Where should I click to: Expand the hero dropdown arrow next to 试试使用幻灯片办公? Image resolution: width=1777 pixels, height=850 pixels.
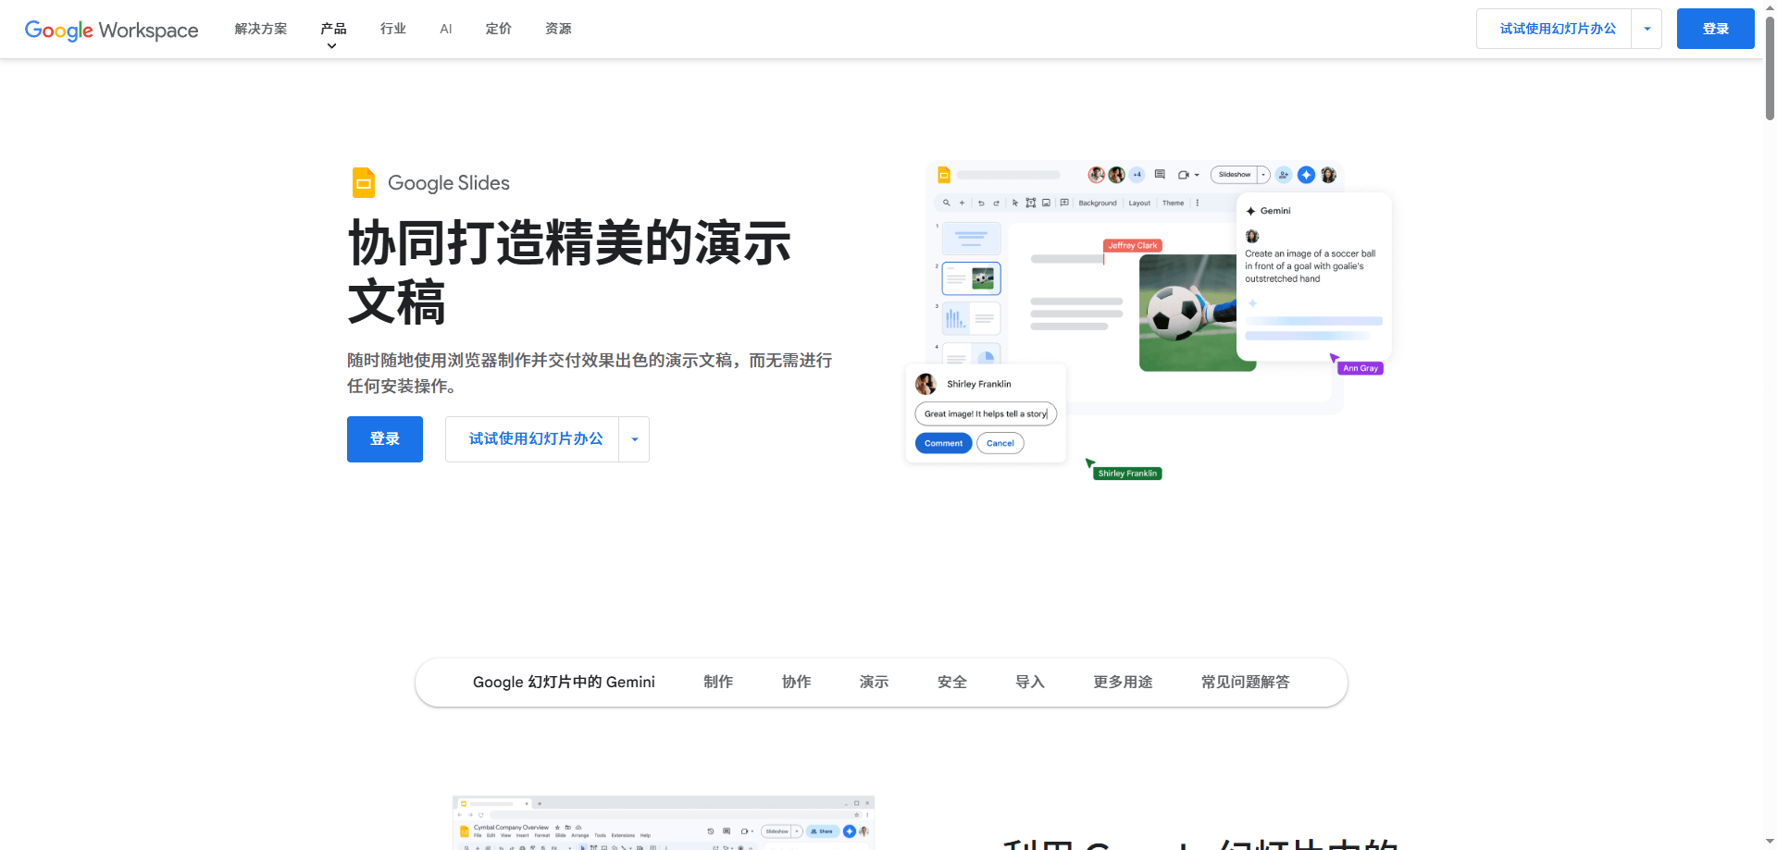coord(635,439)
